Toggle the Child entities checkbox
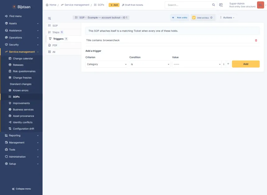 coord(194,18)
